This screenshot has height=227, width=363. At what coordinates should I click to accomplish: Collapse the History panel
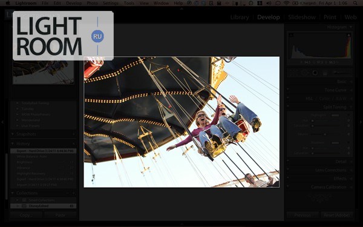coord(13,143)
